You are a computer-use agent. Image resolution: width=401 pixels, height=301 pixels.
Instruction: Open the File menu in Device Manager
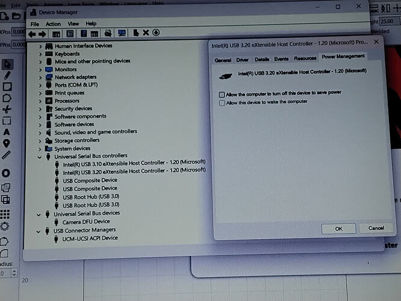pos(34,24)
